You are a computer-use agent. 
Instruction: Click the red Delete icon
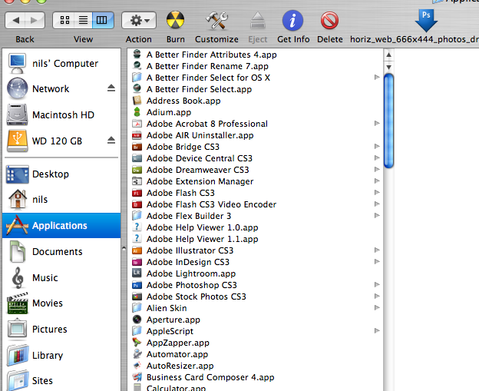(x=329, y=21)
